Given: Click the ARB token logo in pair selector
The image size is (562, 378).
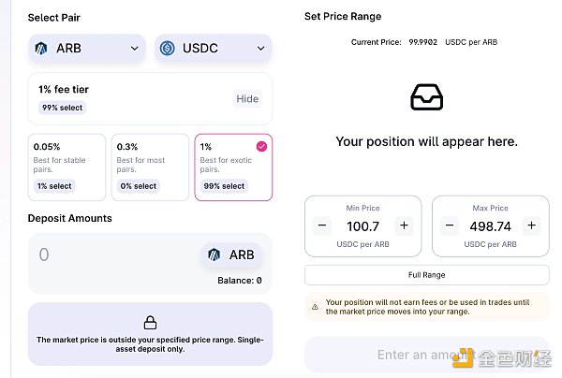Looking at the screenshot, I should click(41, 48).
